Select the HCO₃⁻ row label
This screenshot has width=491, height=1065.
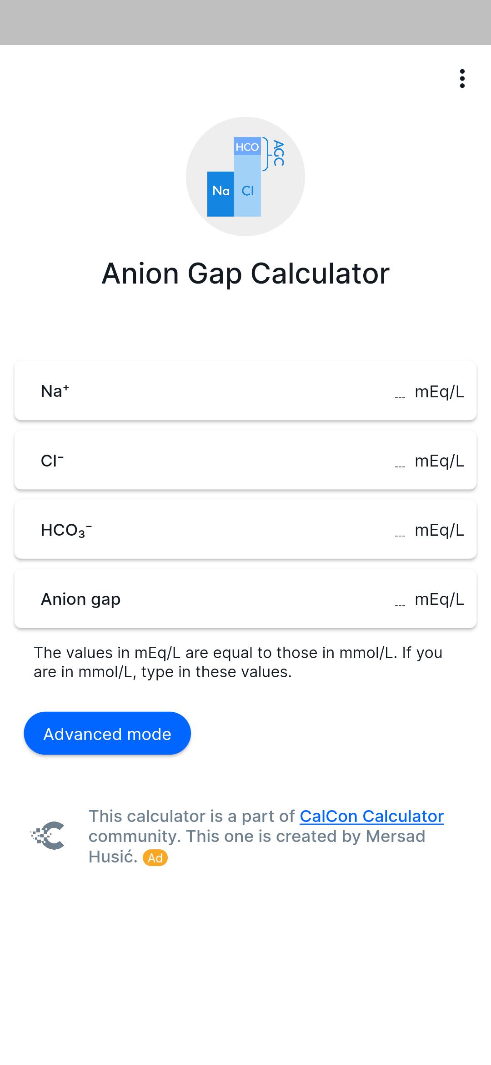pos(66,530)
